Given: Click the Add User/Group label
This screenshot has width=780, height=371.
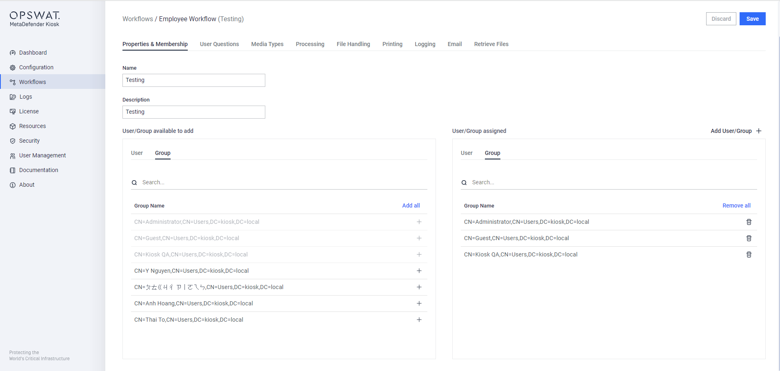Looking at the screenshot, I should 731,131.
